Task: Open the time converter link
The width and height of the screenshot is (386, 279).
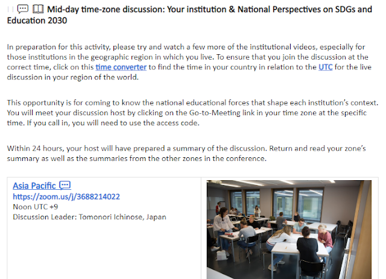Action: (x=121, y=67)
